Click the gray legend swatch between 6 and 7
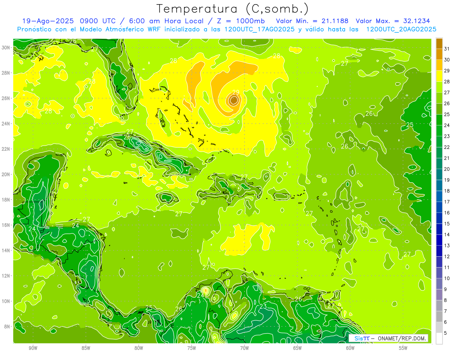 pyautogui.click(x=439, y=316)
